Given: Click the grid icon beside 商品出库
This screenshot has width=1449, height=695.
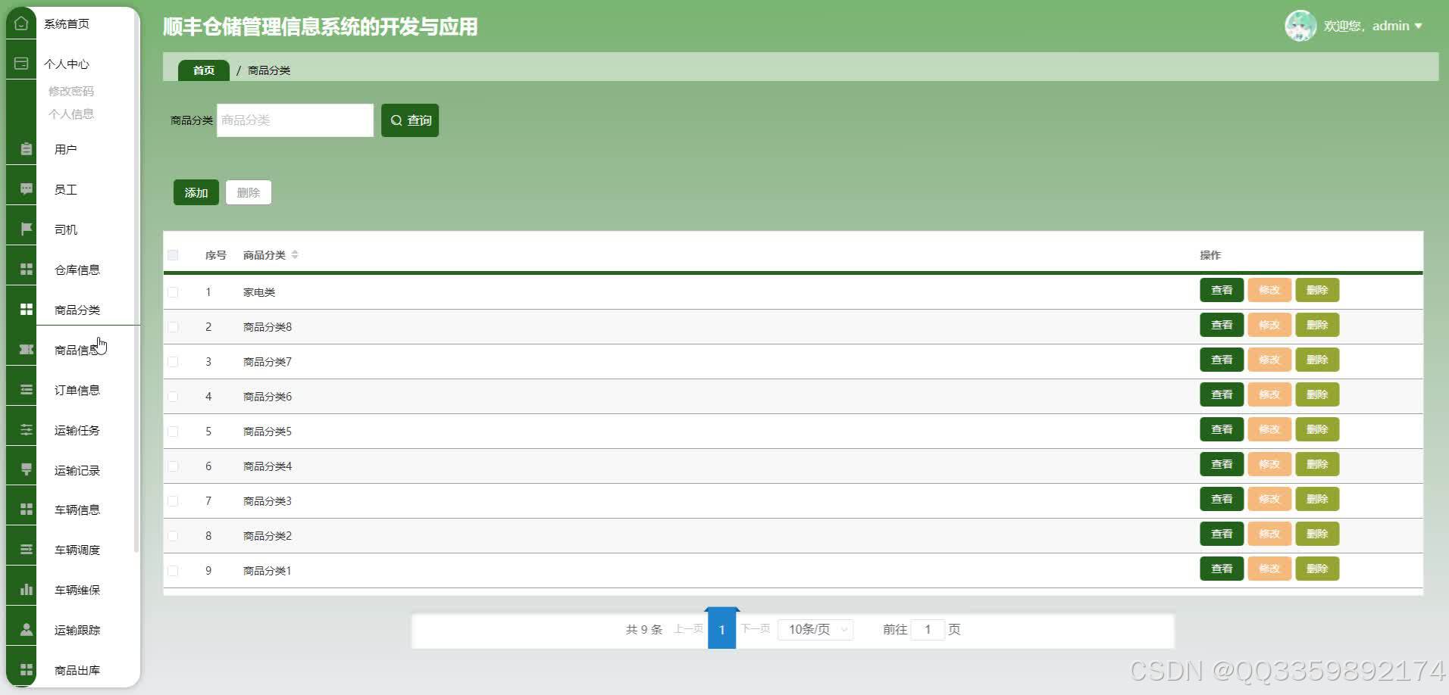Looking at the screenshot, I should (27, 670).
